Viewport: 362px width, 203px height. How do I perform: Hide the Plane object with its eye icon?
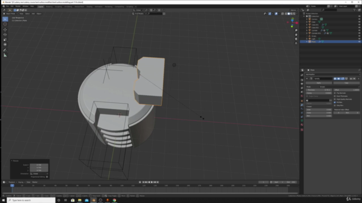pos(359,42)
